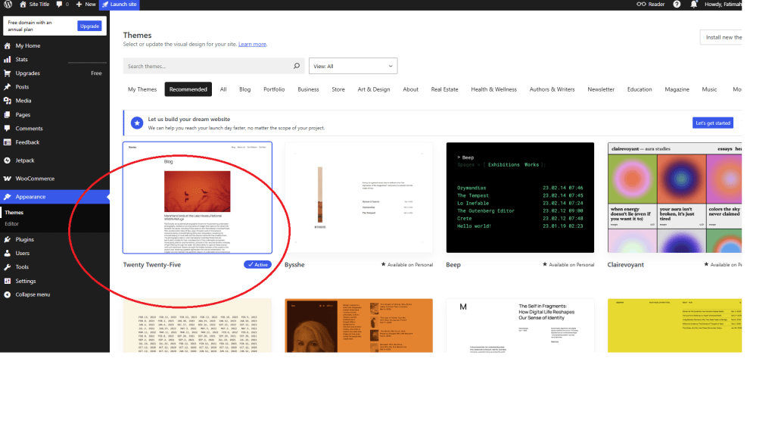This screenshot has width=775, height=436.
Task: Click the search magnifier in themes search
Action: point(297,67)
